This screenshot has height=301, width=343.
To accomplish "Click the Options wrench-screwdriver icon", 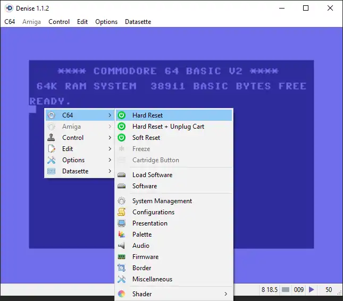I will click(x=52, y=160).
